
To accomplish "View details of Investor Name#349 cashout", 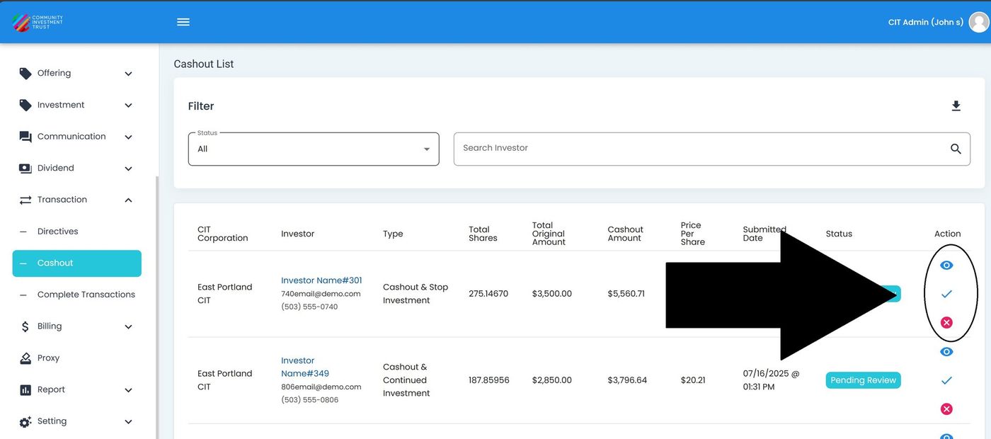I will pos(946,352).
